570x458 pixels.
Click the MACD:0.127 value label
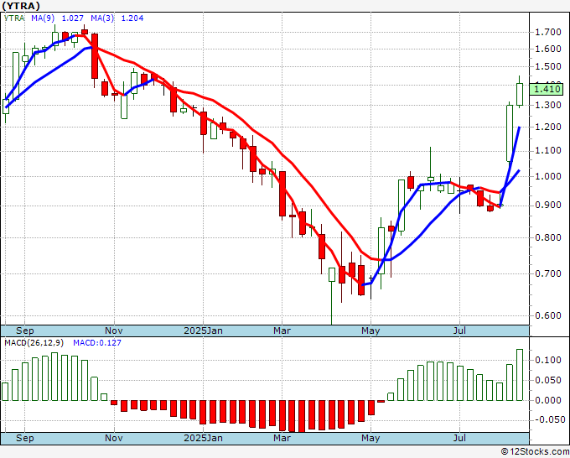97,343
